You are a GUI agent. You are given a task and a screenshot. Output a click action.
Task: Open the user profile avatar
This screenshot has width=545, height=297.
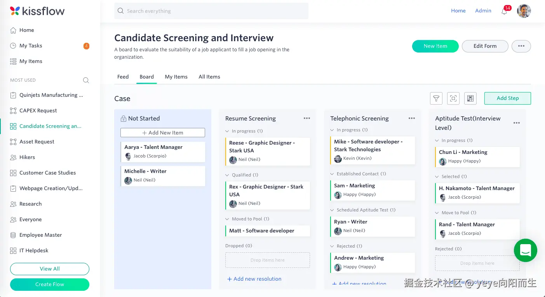(524, 11)
